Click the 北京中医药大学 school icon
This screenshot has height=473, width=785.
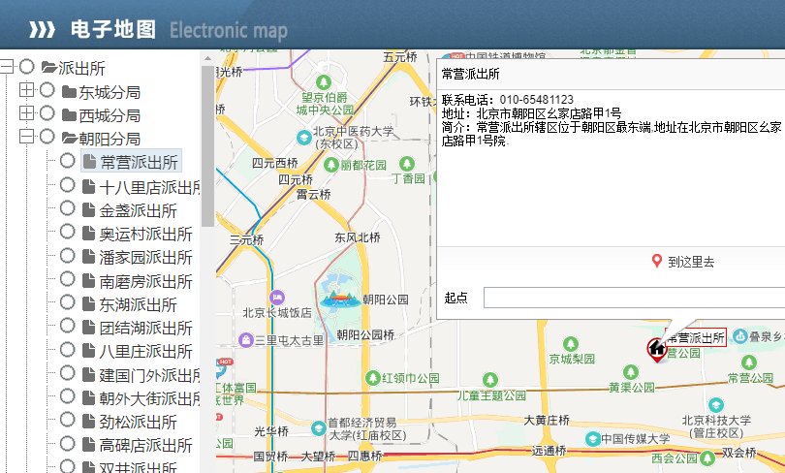[304, 137]
